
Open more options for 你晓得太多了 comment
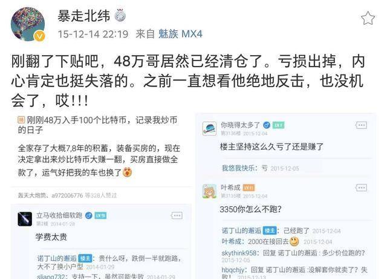pos(361,125)
